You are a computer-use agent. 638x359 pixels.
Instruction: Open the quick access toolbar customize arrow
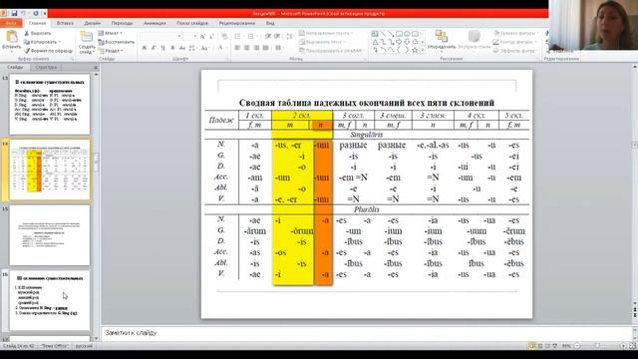click(44, 13)
